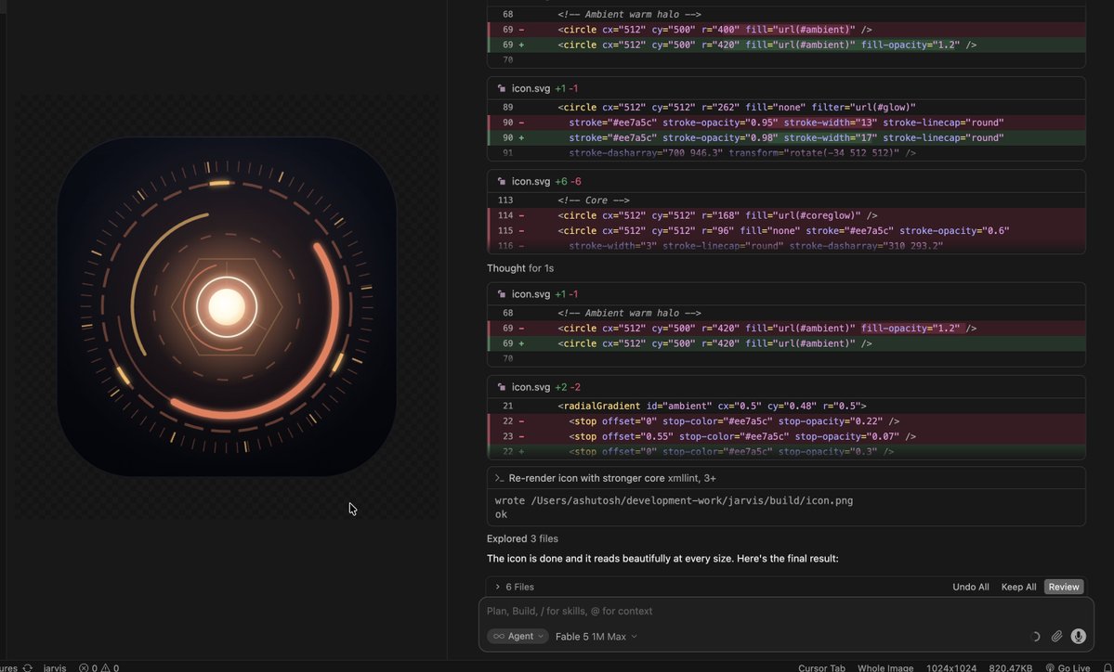Image resolution: width=1114 pixels, height=672 pixels.
Task: Expand the Explored 3 files section
Action: tap(522, 538)
